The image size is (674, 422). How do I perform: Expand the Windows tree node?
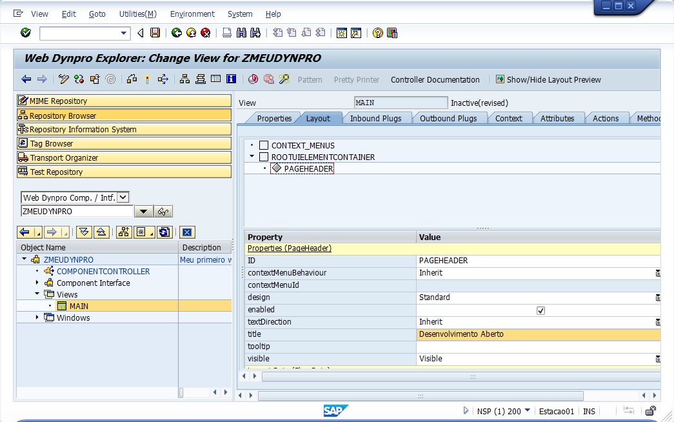click(x=37, y=317)
